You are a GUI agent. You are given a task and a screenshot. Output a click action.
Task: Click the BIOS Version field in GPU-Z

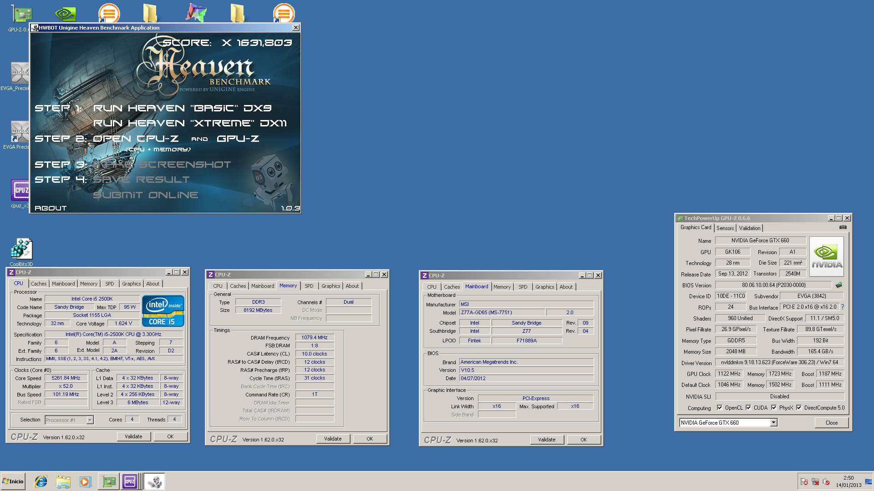pos(773,286)
